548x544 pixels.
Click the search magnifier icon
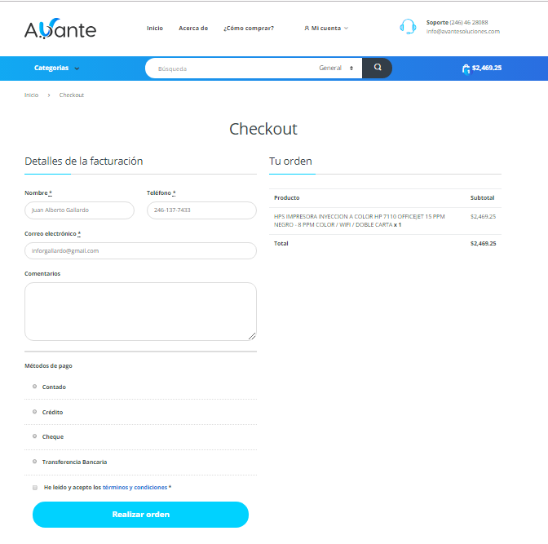point(378,68)
